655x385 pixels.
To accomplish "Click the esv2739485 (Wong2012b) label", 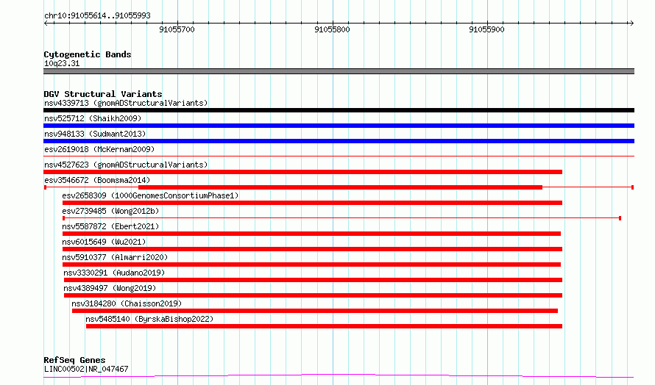I will [x=110, y=211].
